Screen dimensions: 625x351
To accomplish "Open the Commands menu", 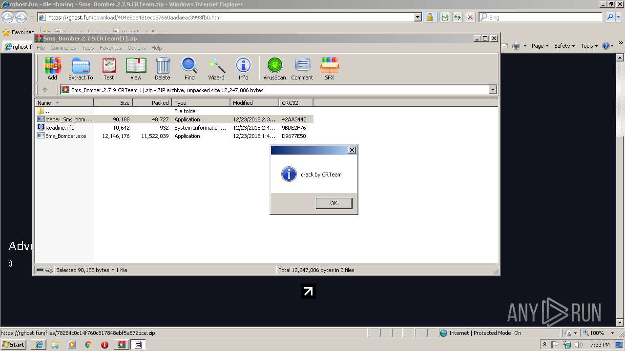I will tap(63, 48).
